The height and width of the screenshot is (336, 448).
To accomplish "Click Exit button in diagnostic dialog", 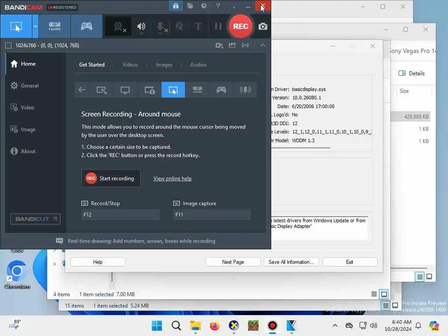I will (x=350, y=262).
